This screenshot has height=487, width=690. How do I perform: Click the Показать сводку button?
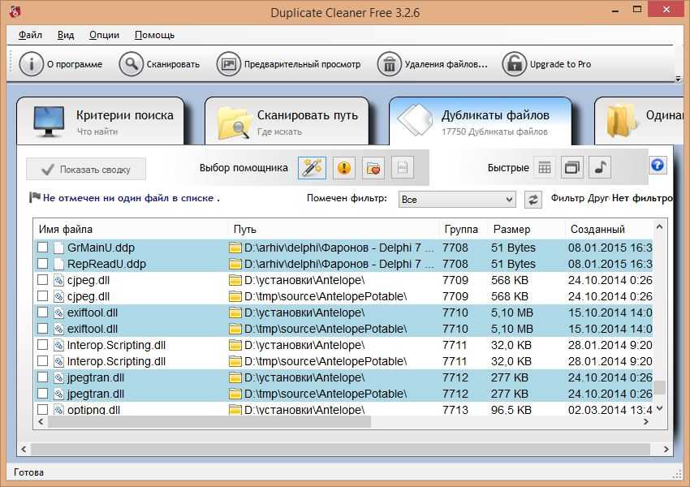coord(86,170)
